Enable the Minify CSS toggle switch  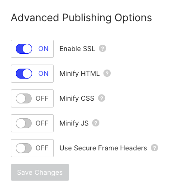coord(23,98)
